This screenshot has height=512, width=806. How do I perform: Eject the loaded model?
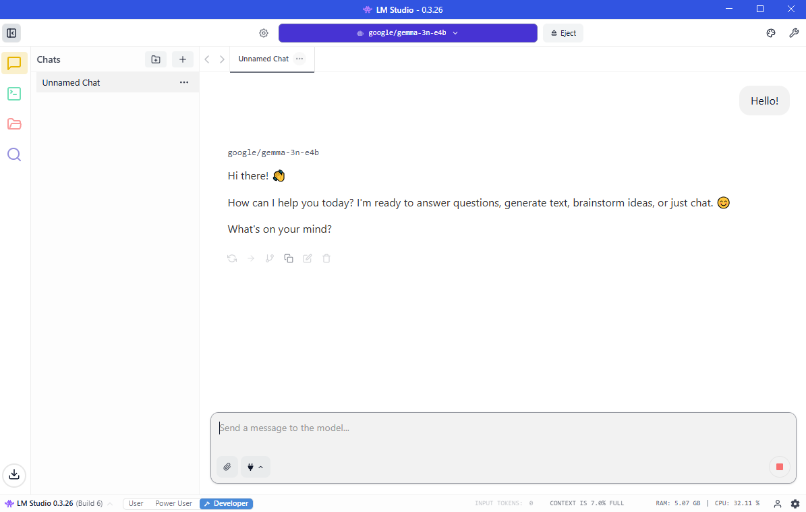[x=563, y=33]
